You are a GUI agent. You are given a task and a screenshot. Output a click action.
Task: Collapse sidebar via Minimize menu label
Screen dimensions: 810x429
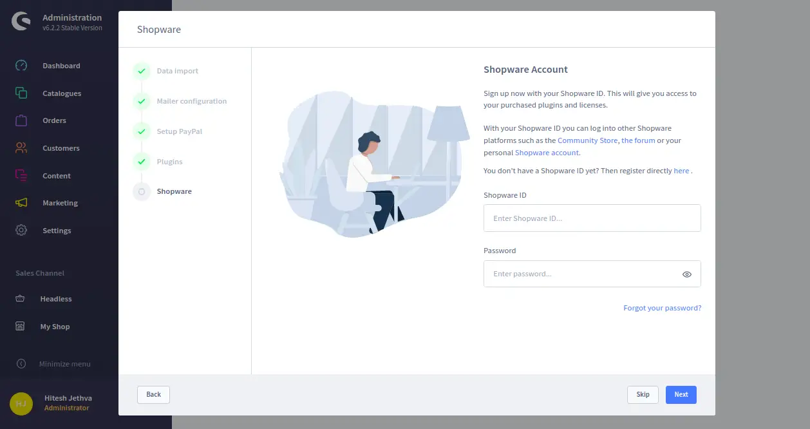pos(64,364)
